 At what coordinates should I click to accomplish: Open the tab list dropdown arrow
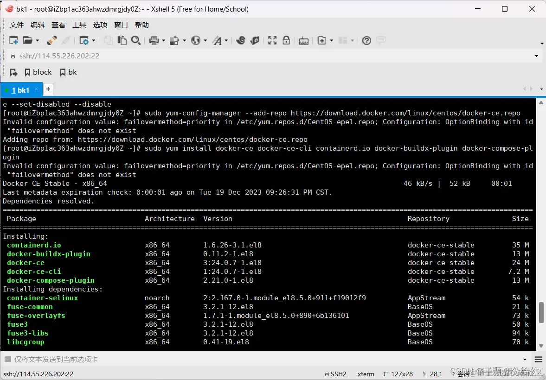tap(541, 89)
